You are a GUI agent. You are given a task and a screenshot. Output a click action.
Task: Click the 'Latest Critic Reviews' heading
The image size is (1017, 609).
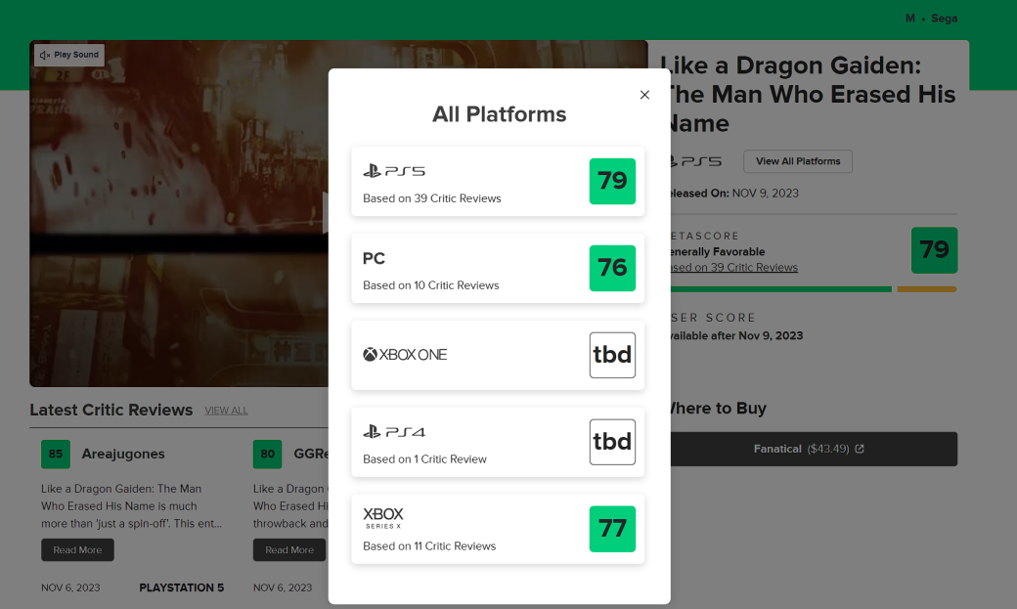(111, 410)
